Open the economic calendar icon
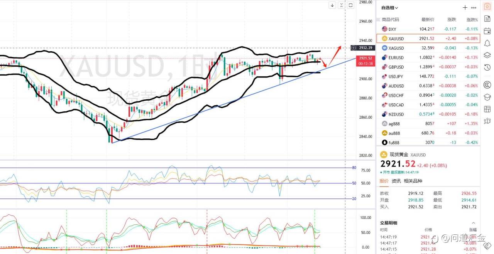This screenshot has height=254, width=494. [x=487, y=31]
